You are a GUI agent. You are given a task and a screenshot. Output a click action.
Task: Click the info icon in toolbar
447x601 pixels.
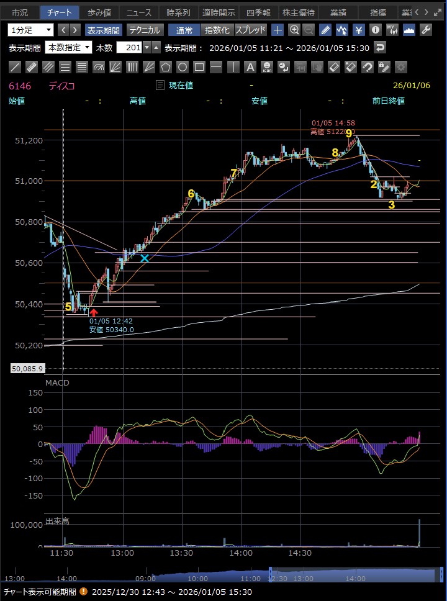tap(375, 30)
